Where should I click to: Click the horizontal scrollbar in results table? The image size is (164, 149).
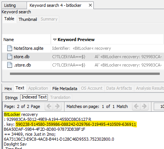coord(85,74)
